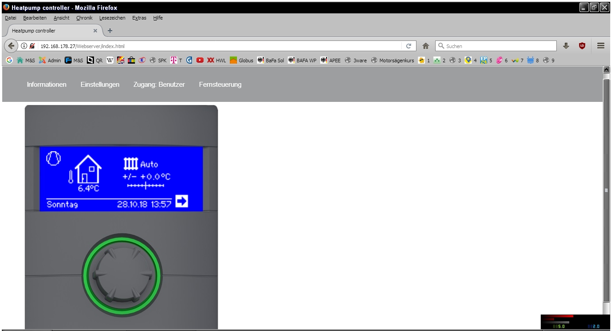Viewport: 612px width, 331px height.
Task: Open the Einstellungen menu
Action: point(100,85)
